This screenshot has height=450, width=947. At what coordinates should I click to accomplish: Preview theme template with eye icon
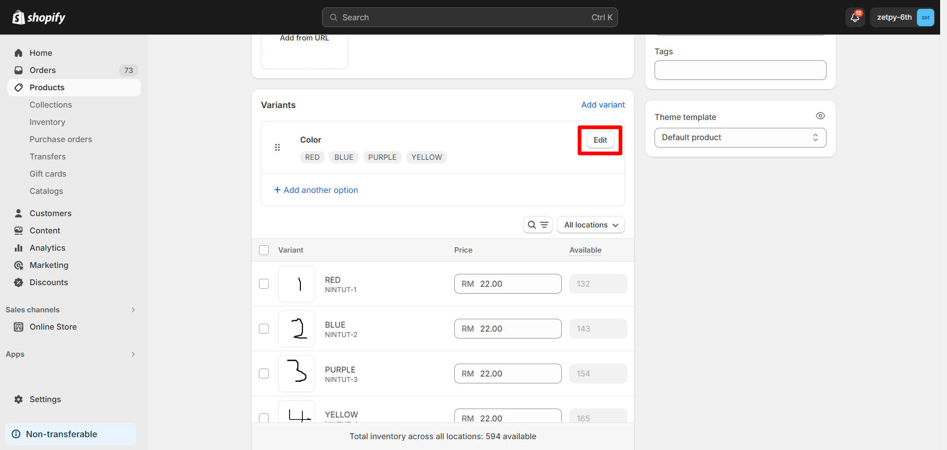(x=820, y=116)
